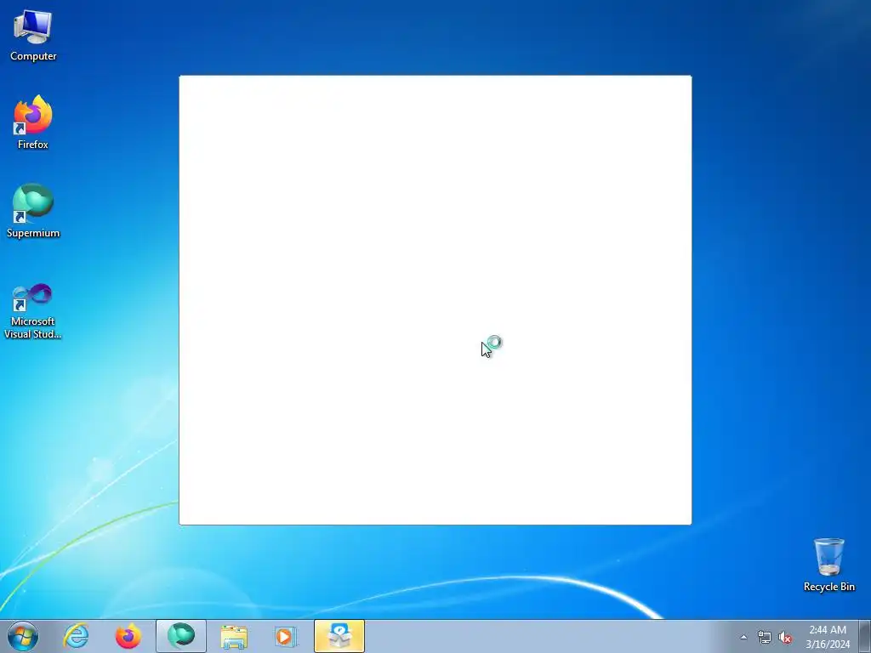Click inside the blank white window
Image resolution: width=871 pixels, height=653 pixels.
[x=435, y=300]
